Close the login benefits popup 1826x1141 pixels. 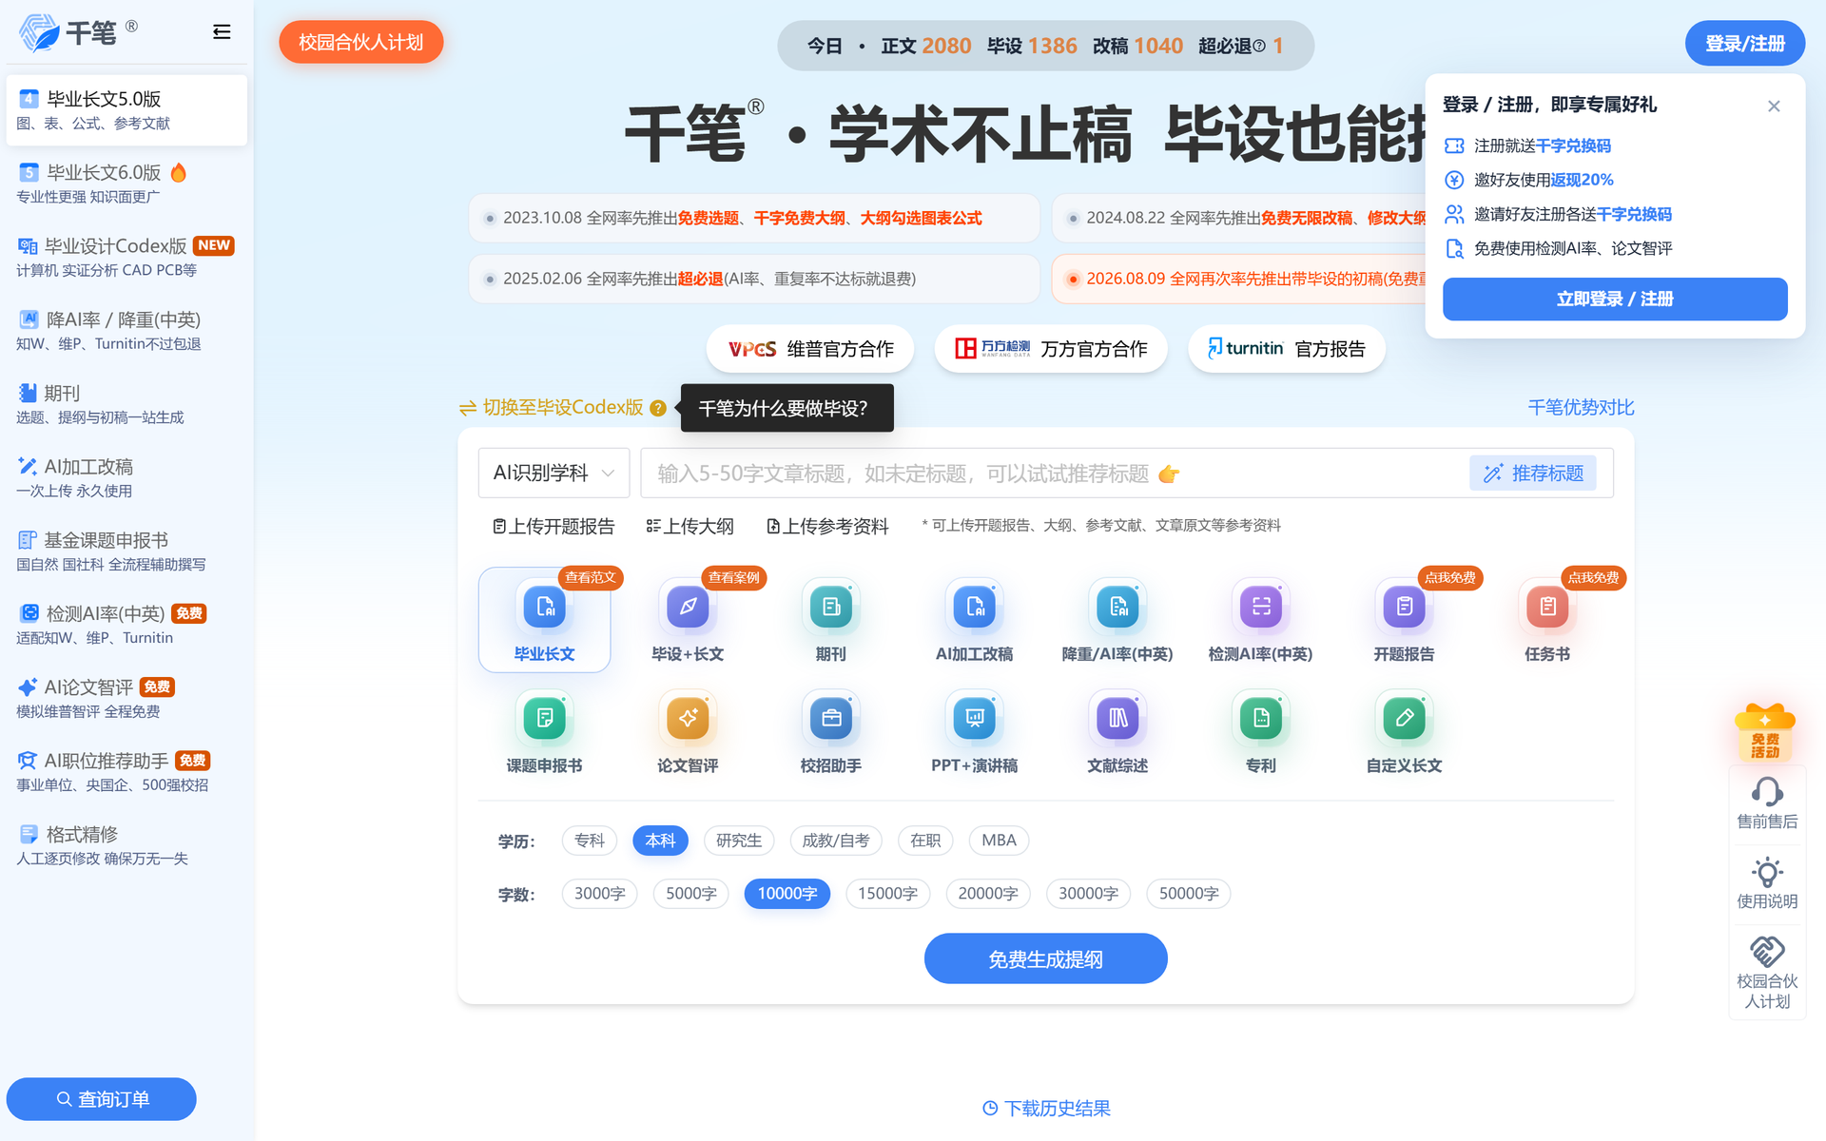pos(1774,106)
